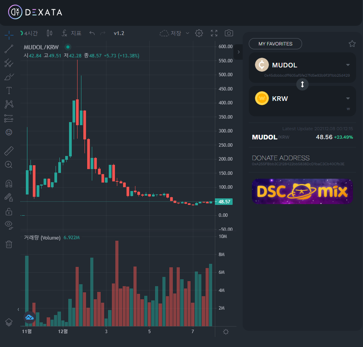363x347 pixels.
Task: Save the chart layout with 저장
Action: pos(171,33)
